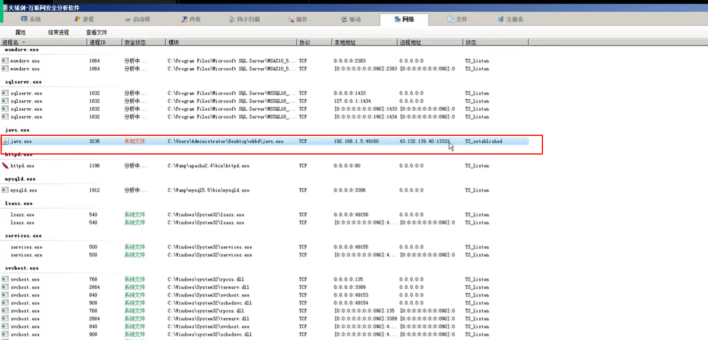Viewport: 708px width, 340px height.
Task: Switch to the 服务 tab
Action: [297, 19]
